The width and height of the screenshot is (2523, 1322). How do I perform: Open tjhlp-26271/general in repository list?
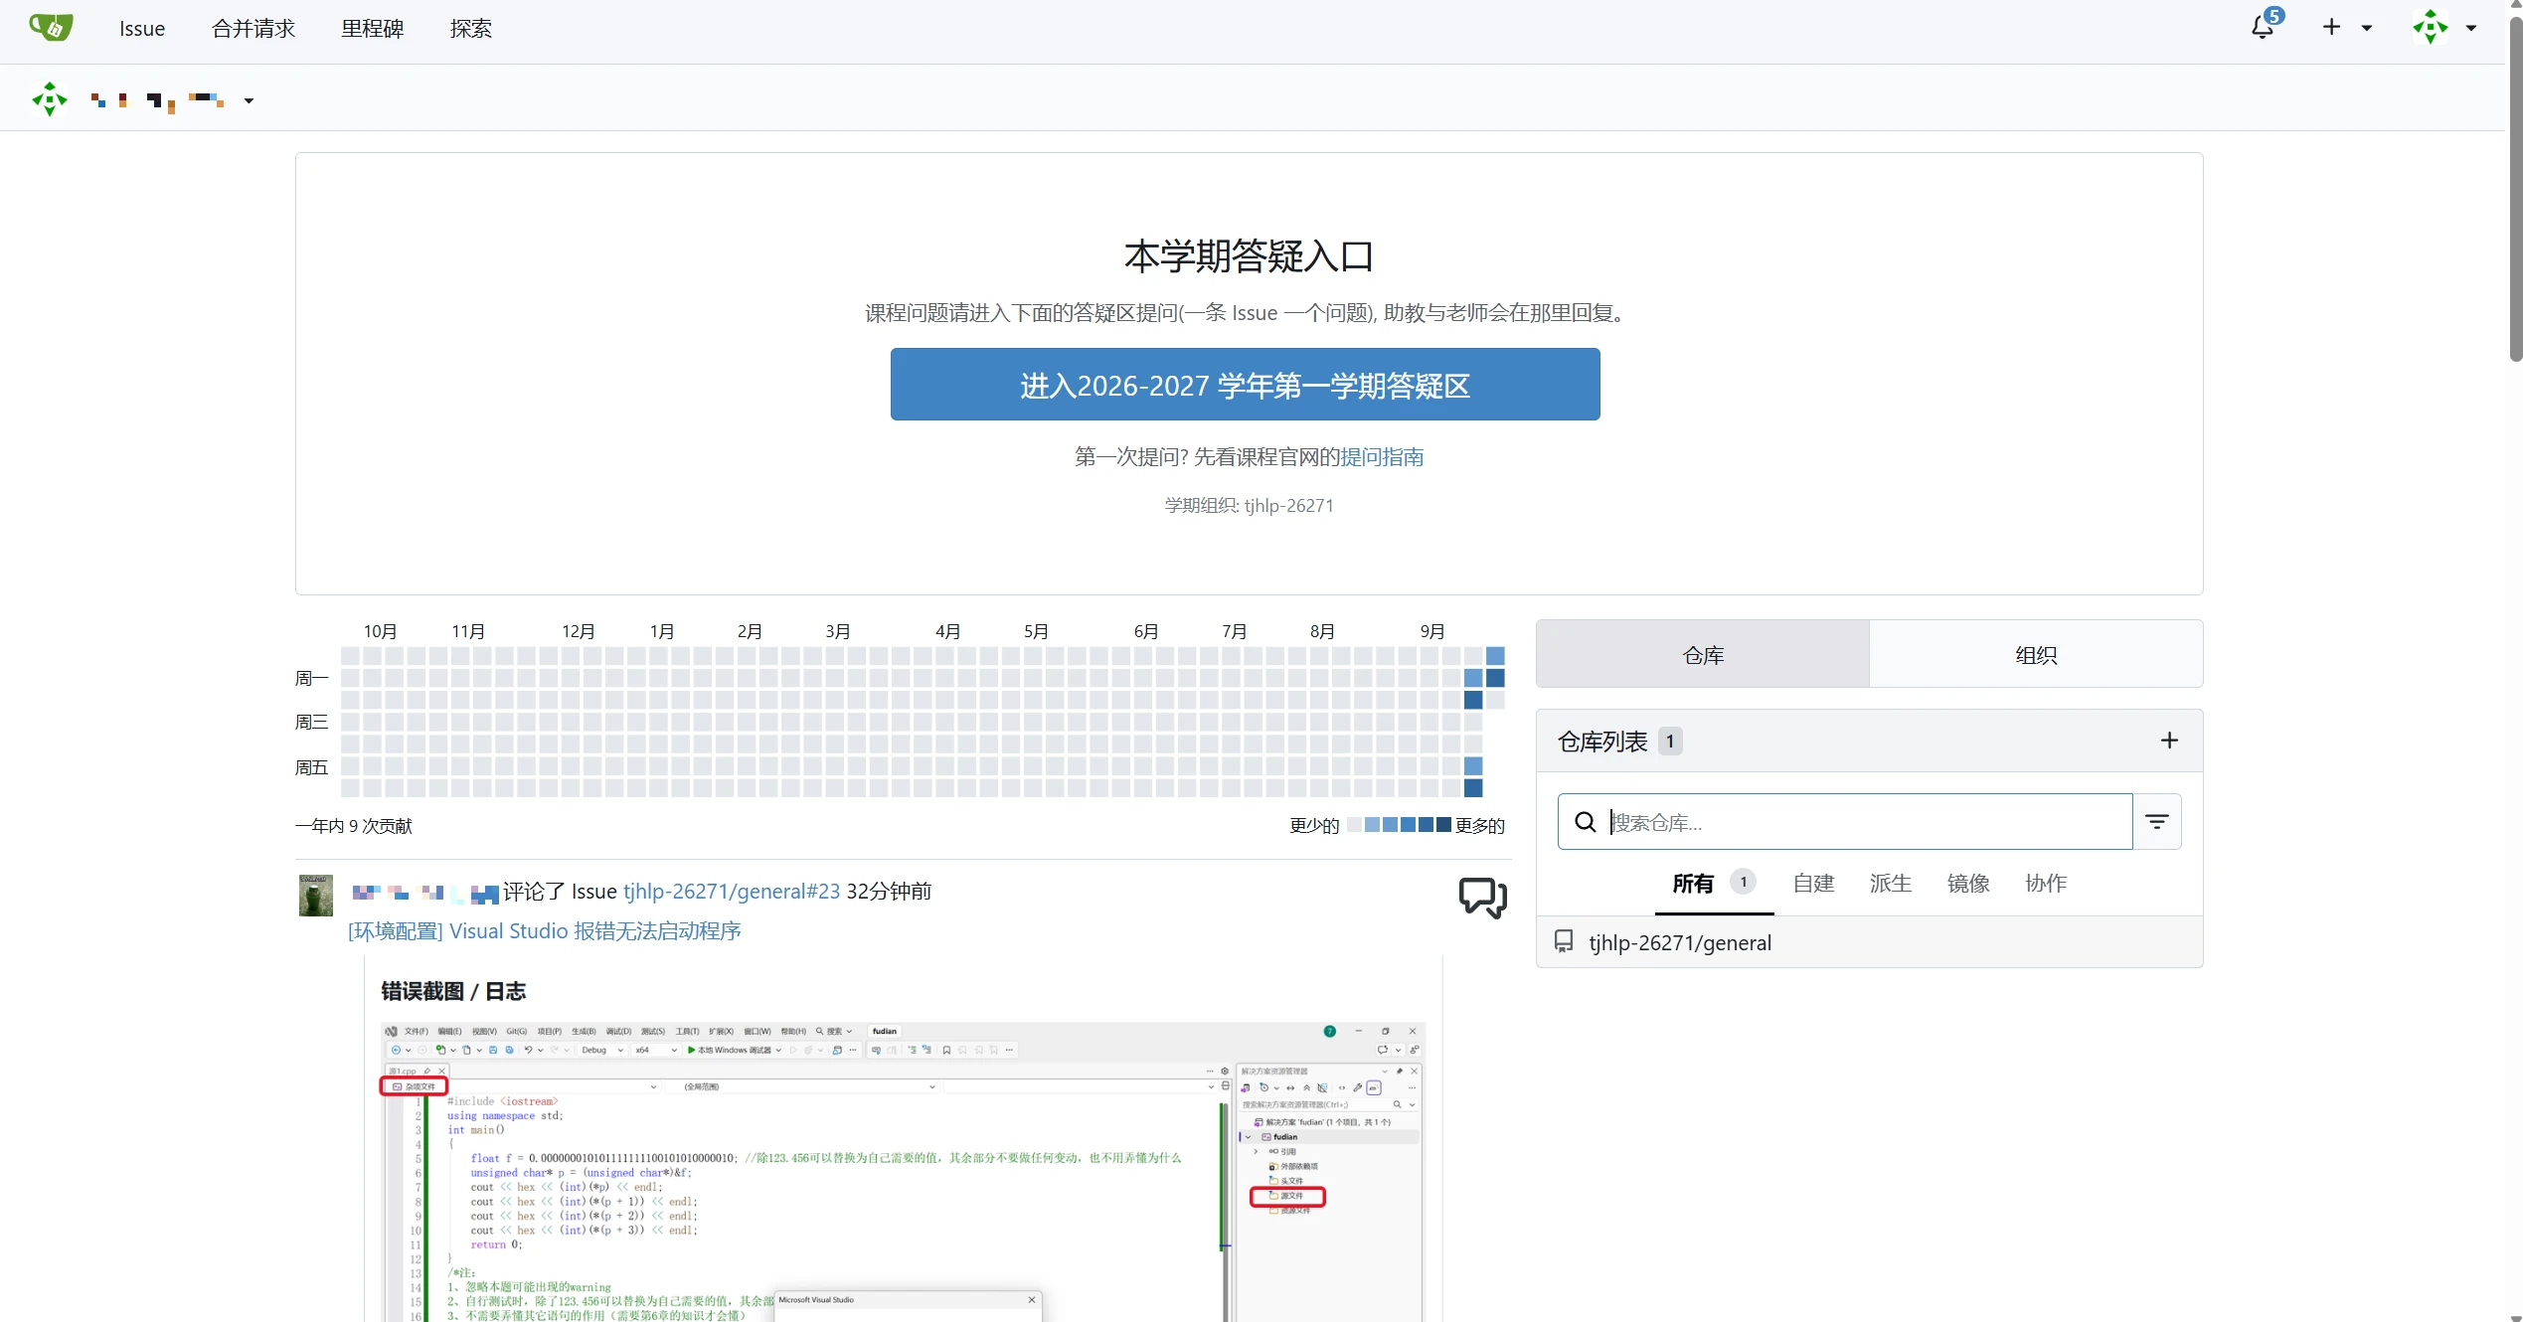click(x=1680, y=942)
